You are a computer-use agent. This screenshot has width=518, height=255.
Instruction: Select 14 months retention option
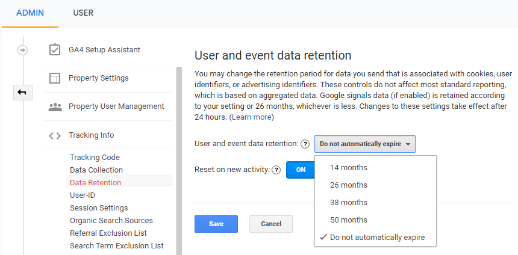tap(348, 168)
